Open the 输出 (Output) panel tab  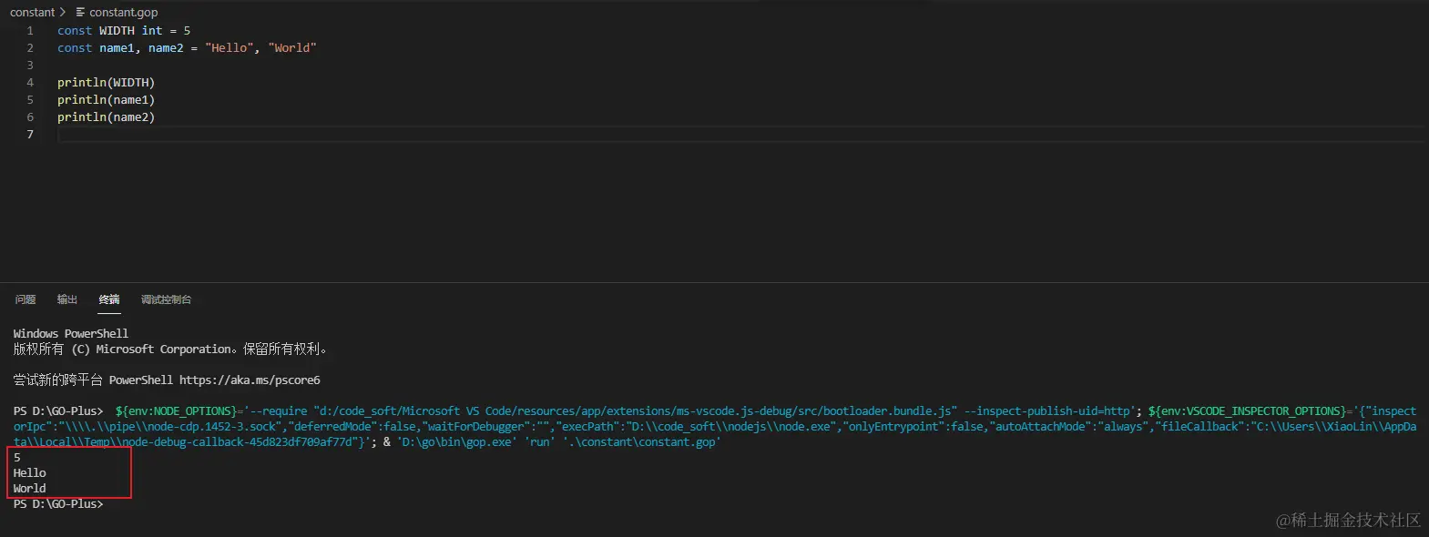67,299
